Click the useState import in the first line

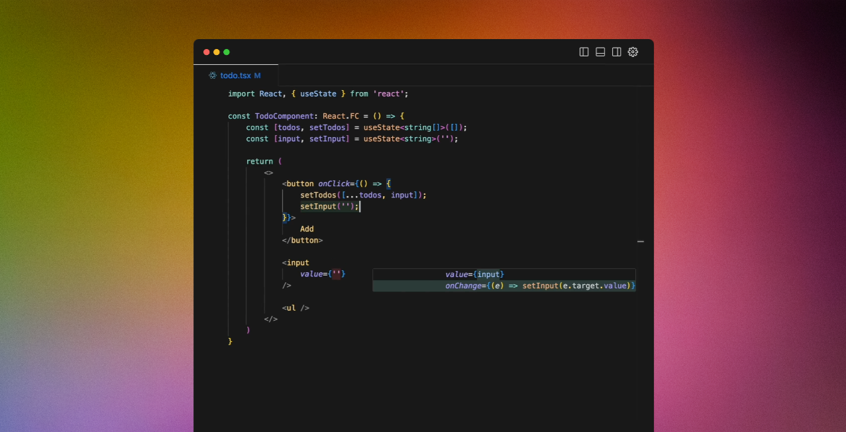coord(318,93)
